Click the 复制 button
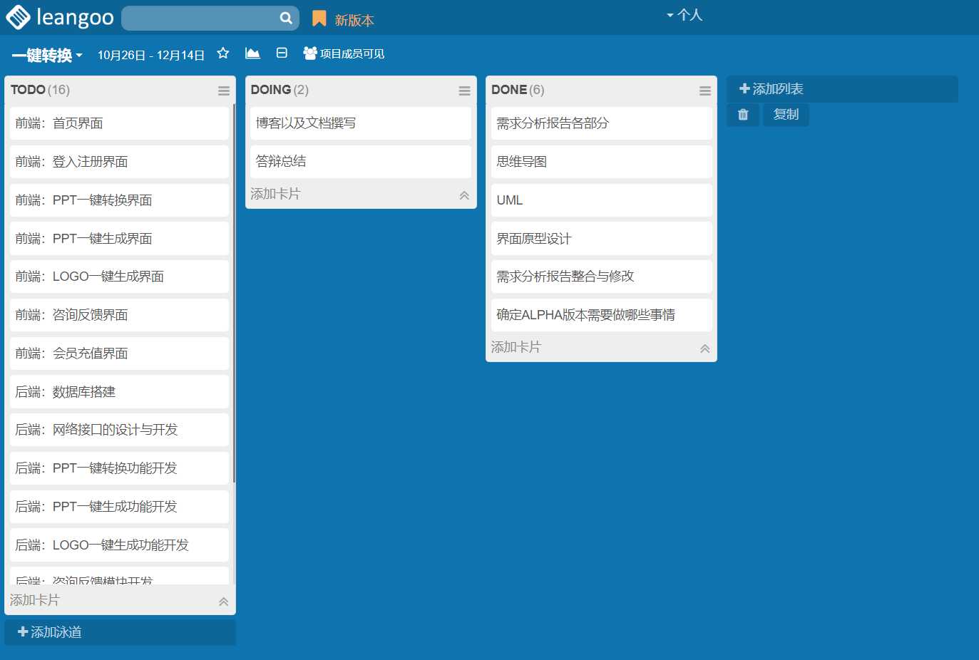 786,115
